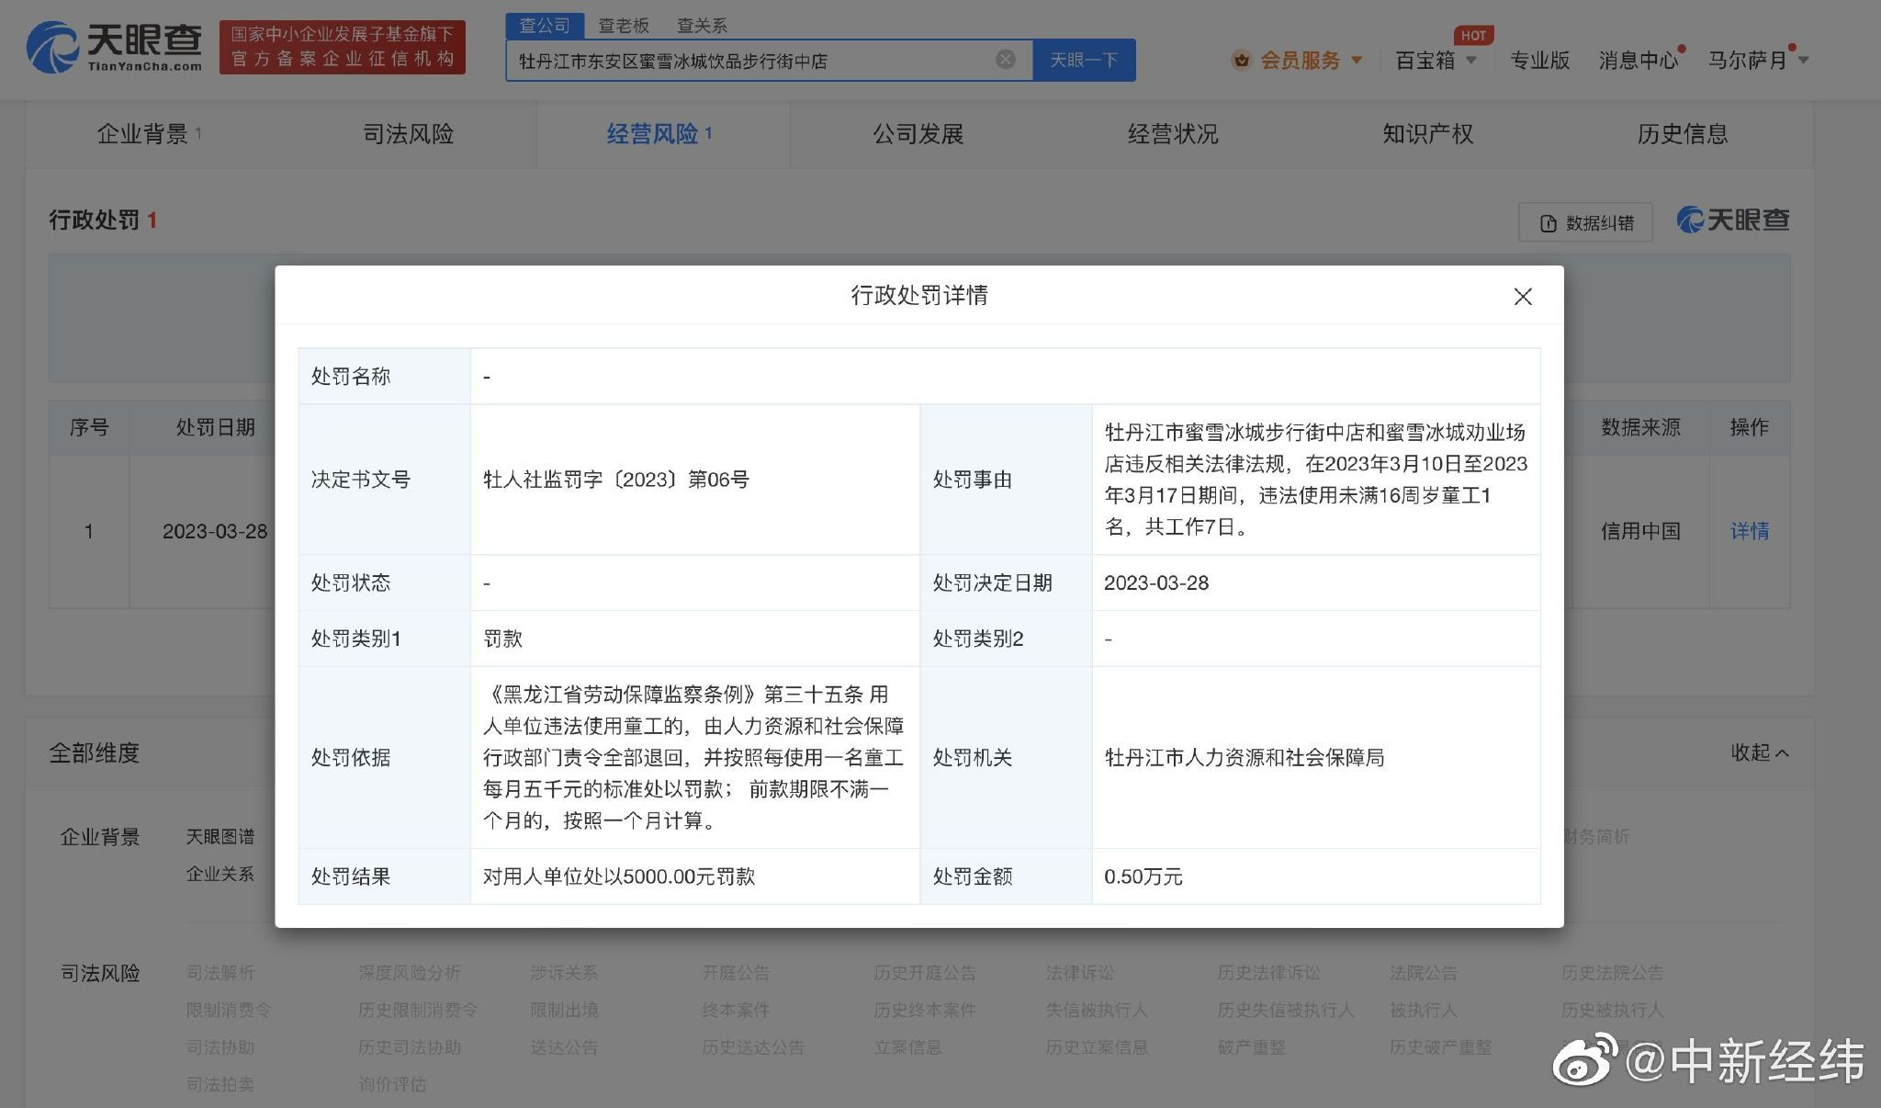This screenshot has width=1881, height=1108.
Task: Expand the 马尔萨月 user menu
Action: (1758, 61)
